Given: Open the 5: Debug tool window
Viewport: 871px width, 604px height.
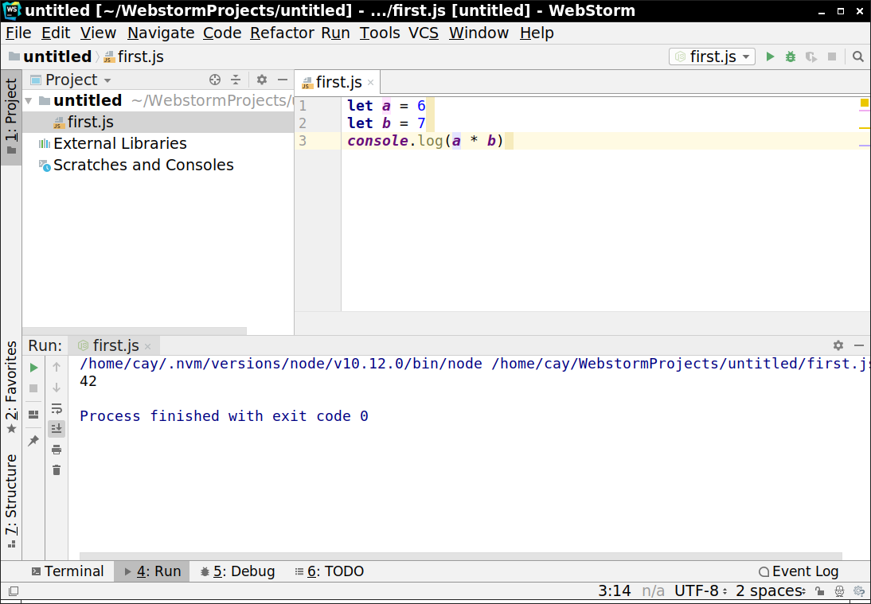Looking at the screenshot, I should 237,571.
